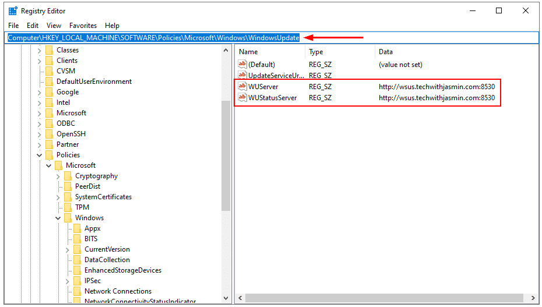Expand the ODBC key
The height and width of the screenshot is (307, 542).
pyautogui.click(x=40, y=124)
